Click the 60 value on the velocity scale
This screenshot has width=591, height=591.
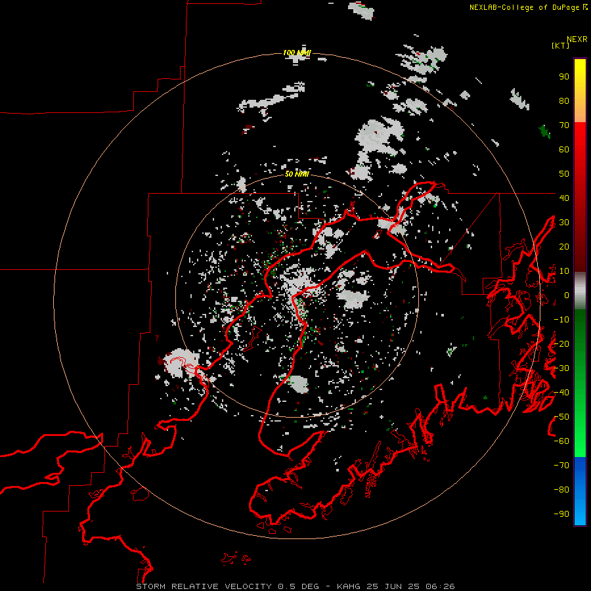564,150
